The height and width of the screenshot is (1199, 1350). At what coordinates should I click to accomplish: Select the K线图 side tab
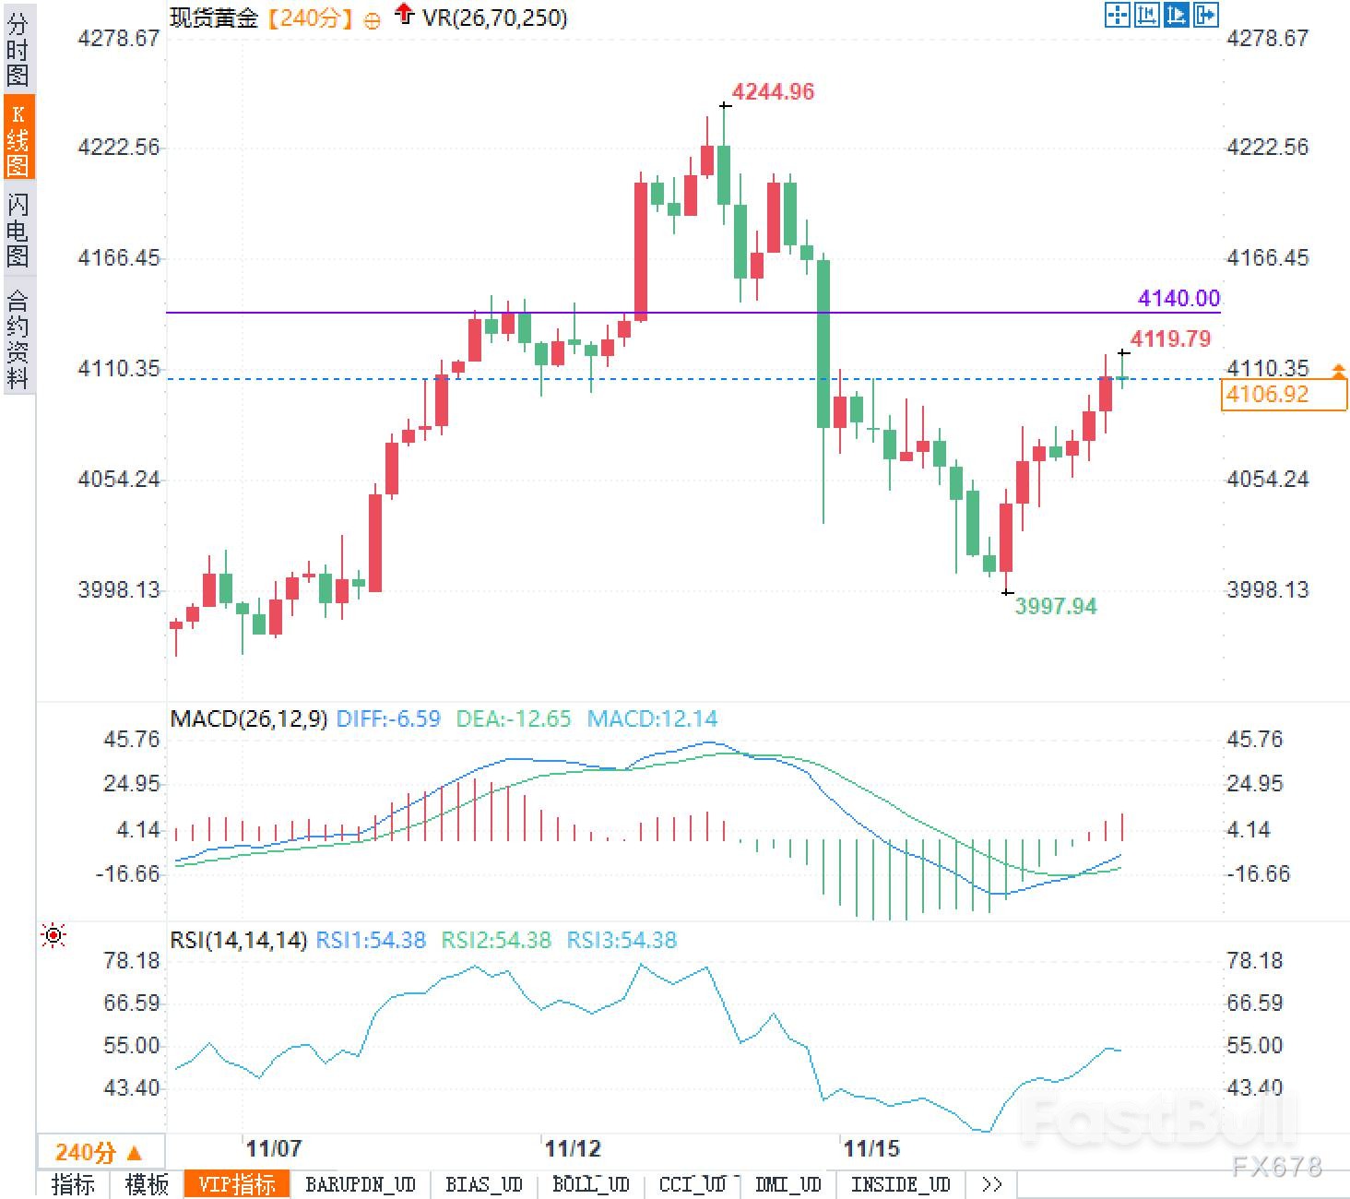18,138
